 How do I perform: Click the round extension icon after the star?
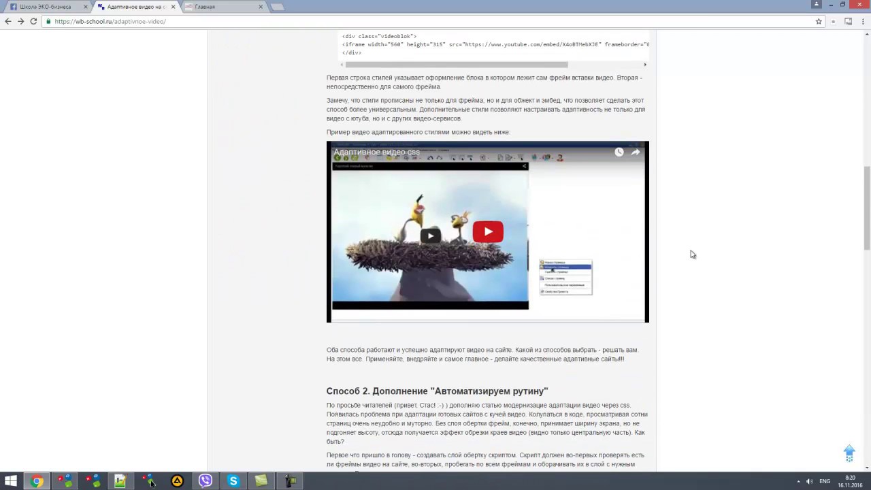click(x=834, y=21)
